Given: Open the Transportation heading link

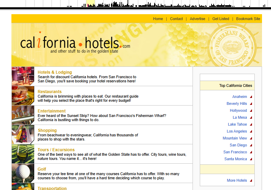Looking at the screenshot, I should click(52, 188).
